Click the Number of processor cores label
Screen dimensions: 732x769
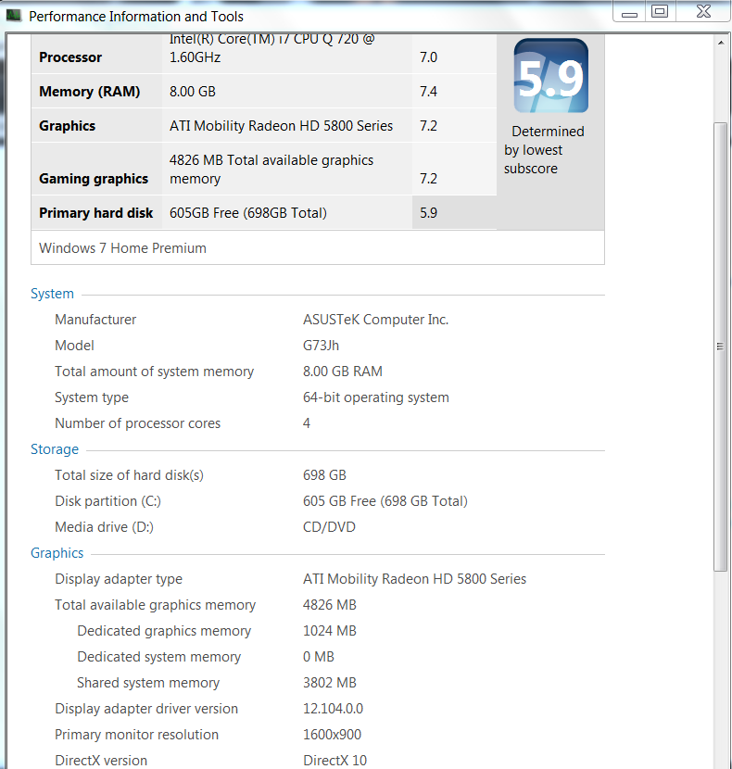point(137,423)
